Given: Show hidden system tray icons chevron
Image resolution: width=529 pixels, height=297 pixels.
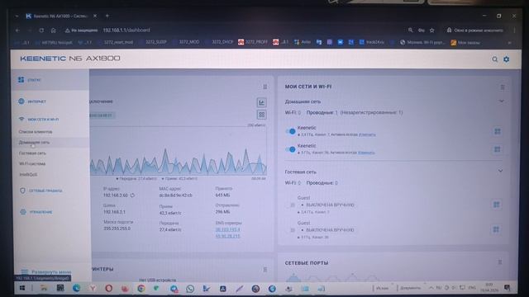Looking at the screenshot, I should pos(431,288).
